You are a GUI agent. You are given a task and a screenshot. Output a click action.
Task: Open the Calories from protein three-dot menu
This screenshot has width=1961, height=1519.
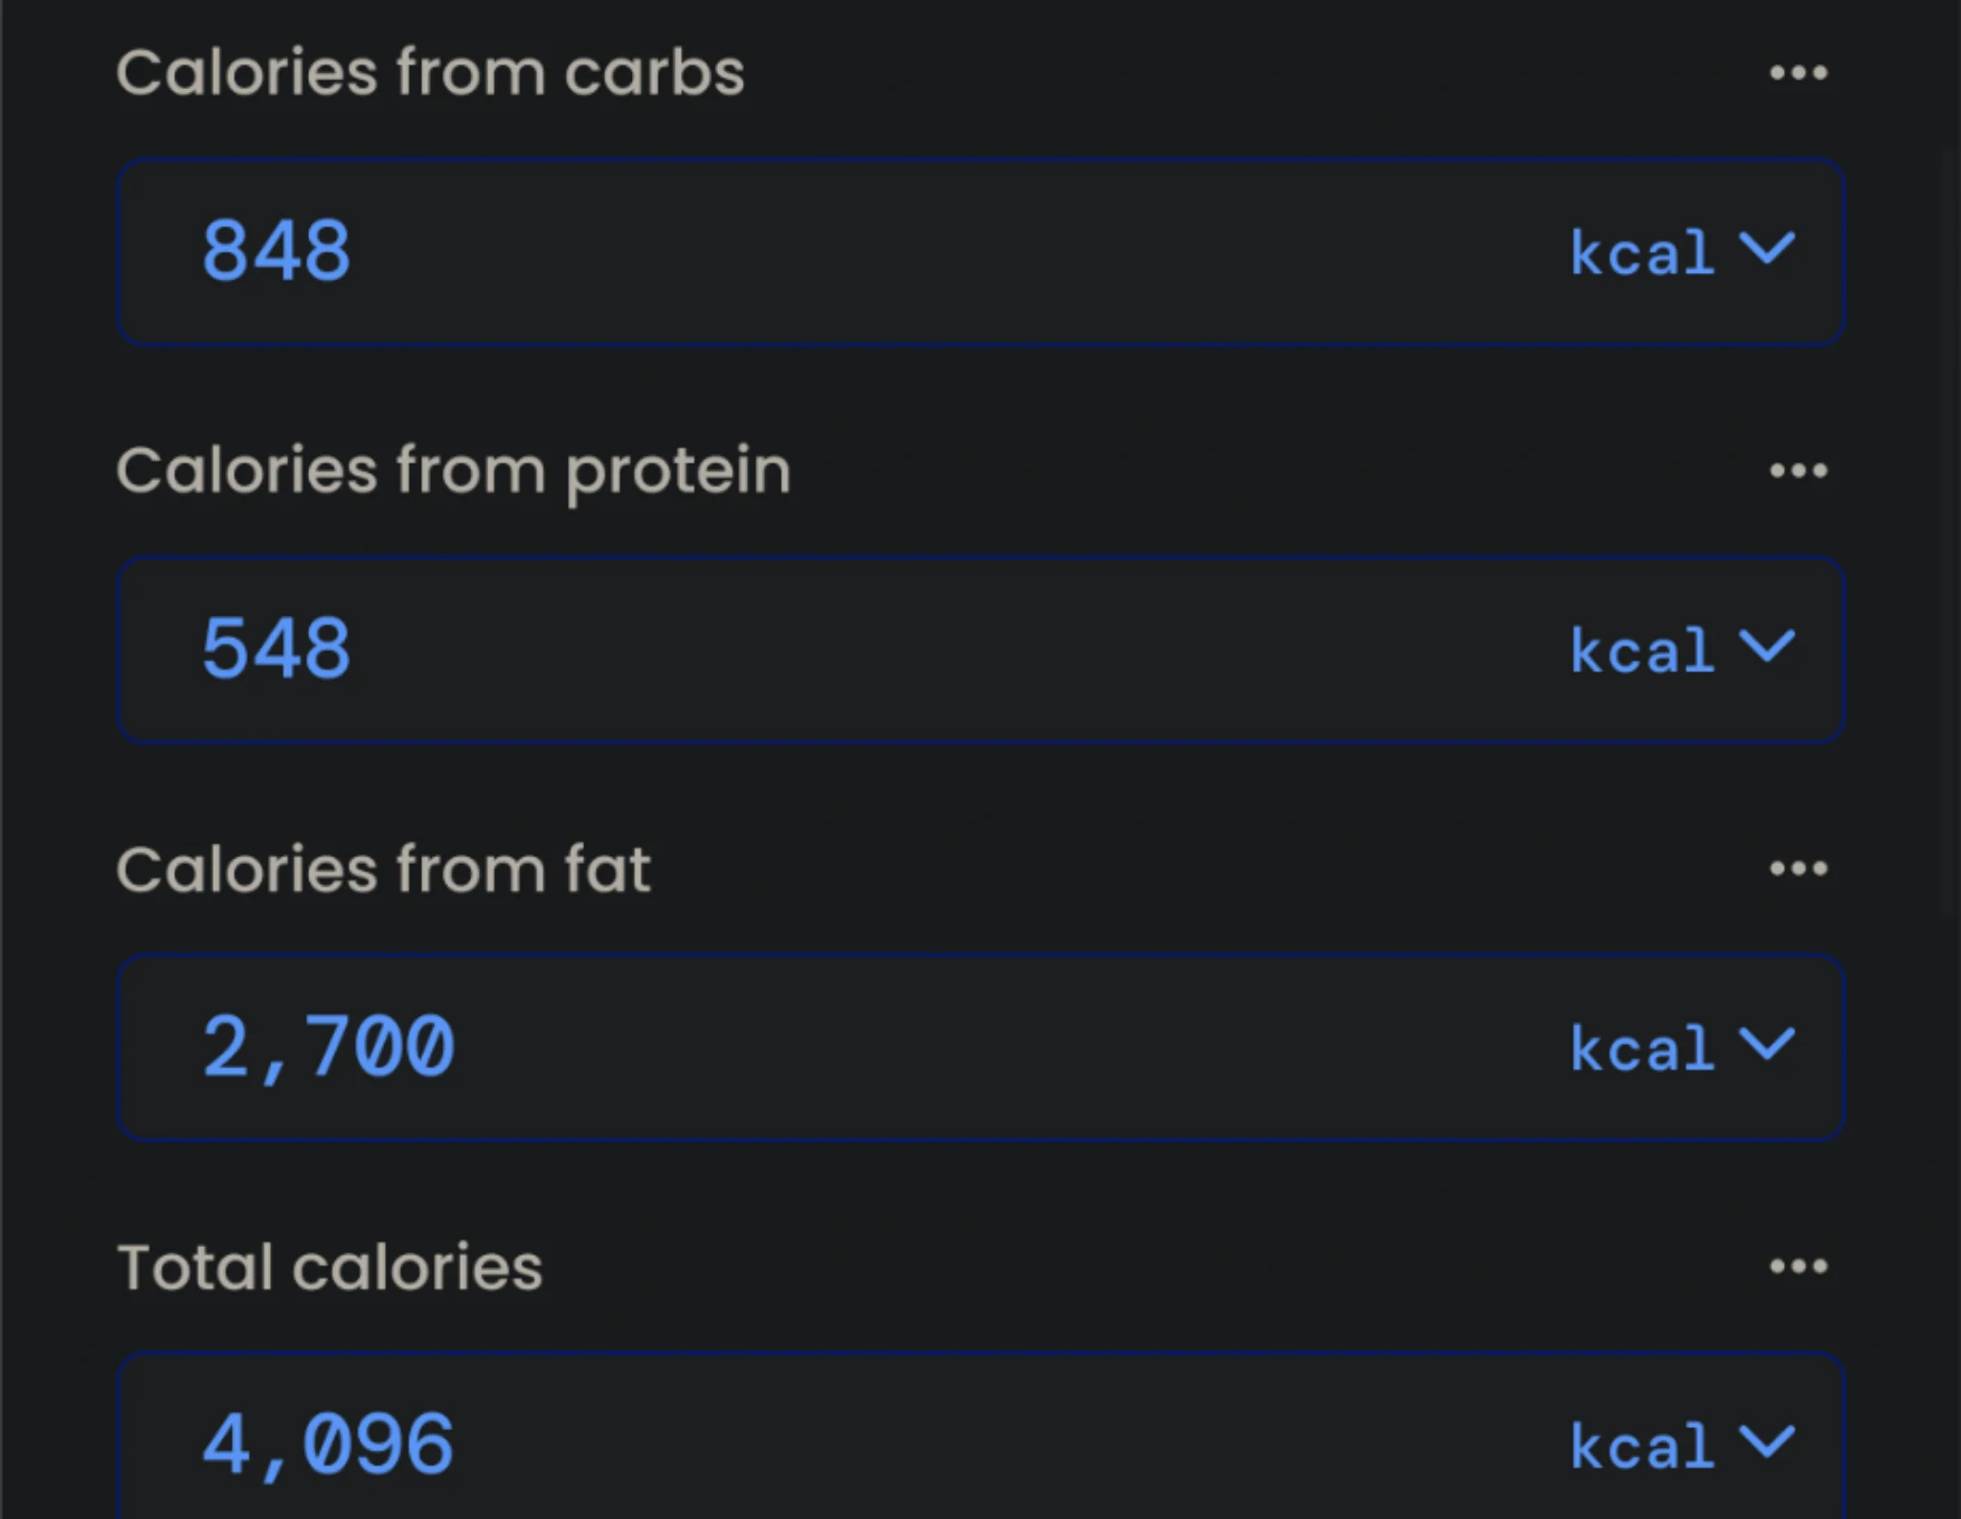click(1798, 470)
